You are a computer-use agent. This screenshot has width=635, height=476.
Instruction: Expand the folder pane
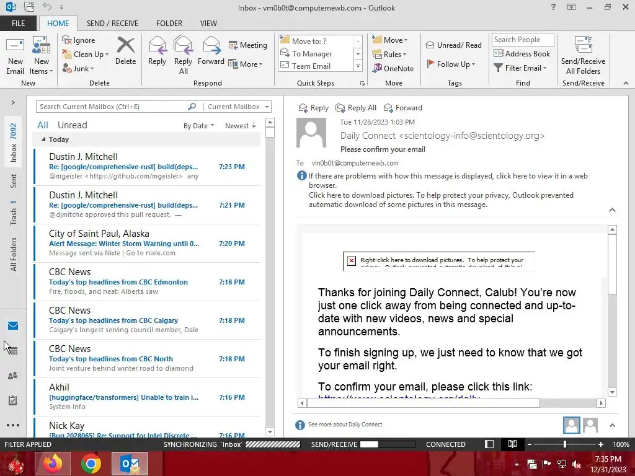point(13,102)
